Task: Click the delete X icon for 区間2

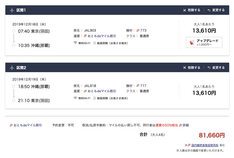Action: pos(185,68)
